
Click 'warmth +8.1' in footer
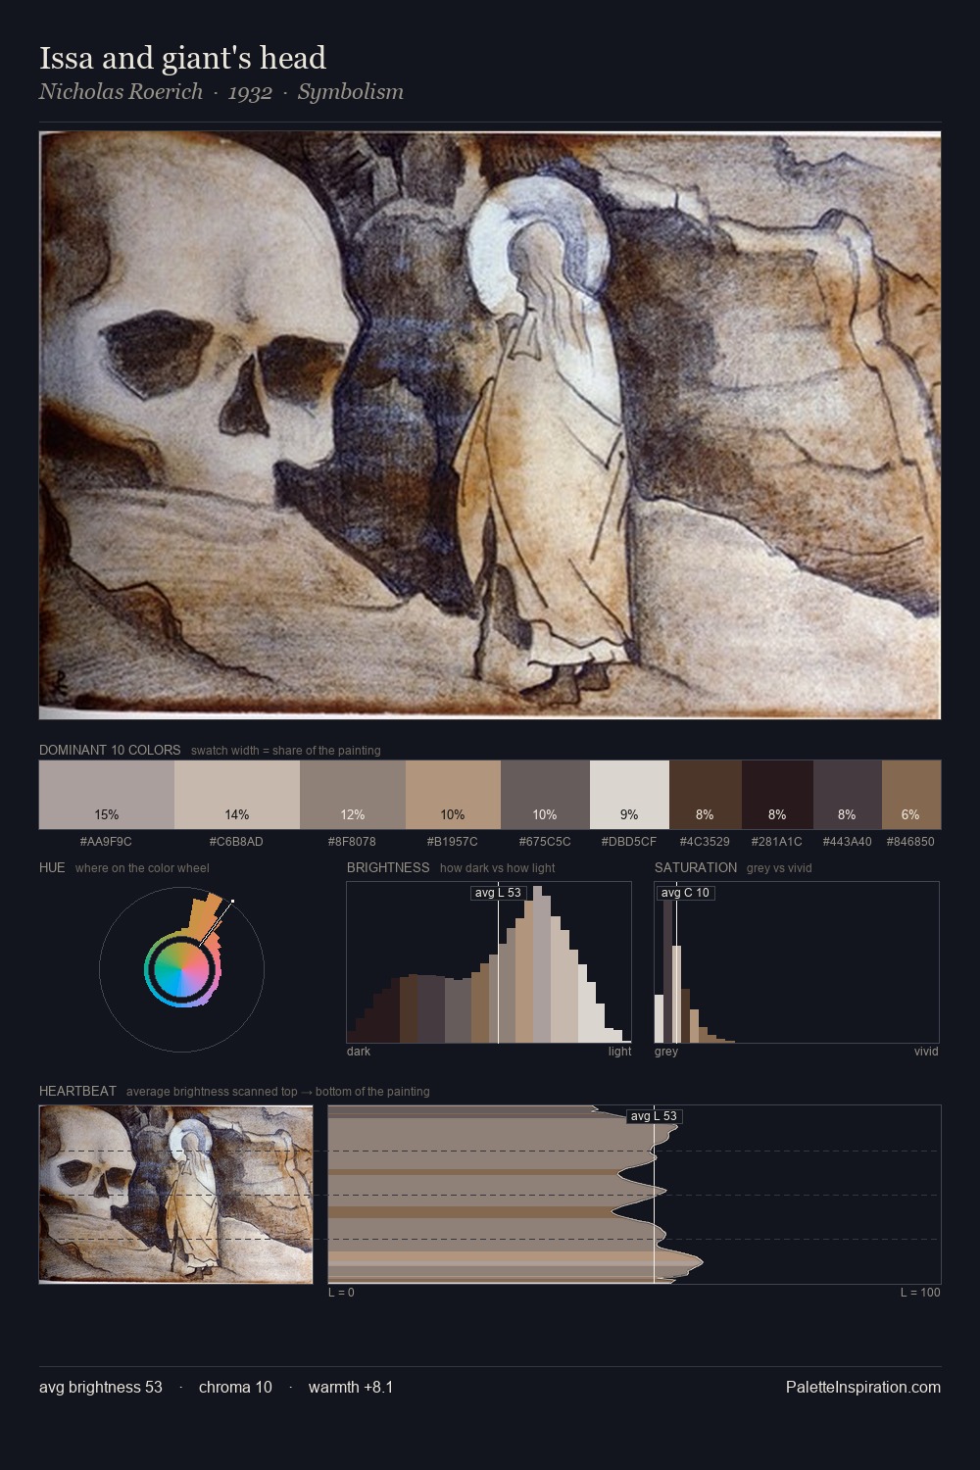[351, 1387]
